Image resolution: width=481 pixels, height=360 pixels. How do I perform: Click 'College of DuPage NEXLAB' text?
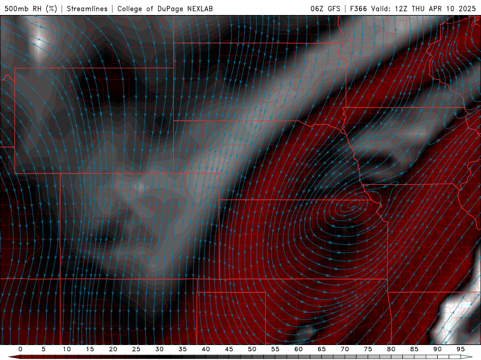[165, 8]
